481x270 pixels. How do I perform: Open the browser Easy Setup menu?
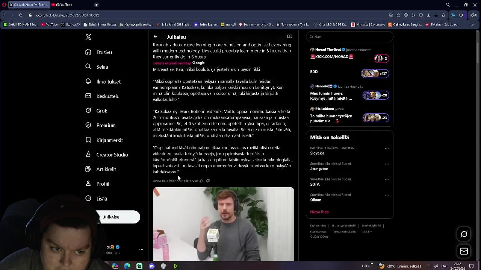[x=436, y=15]
